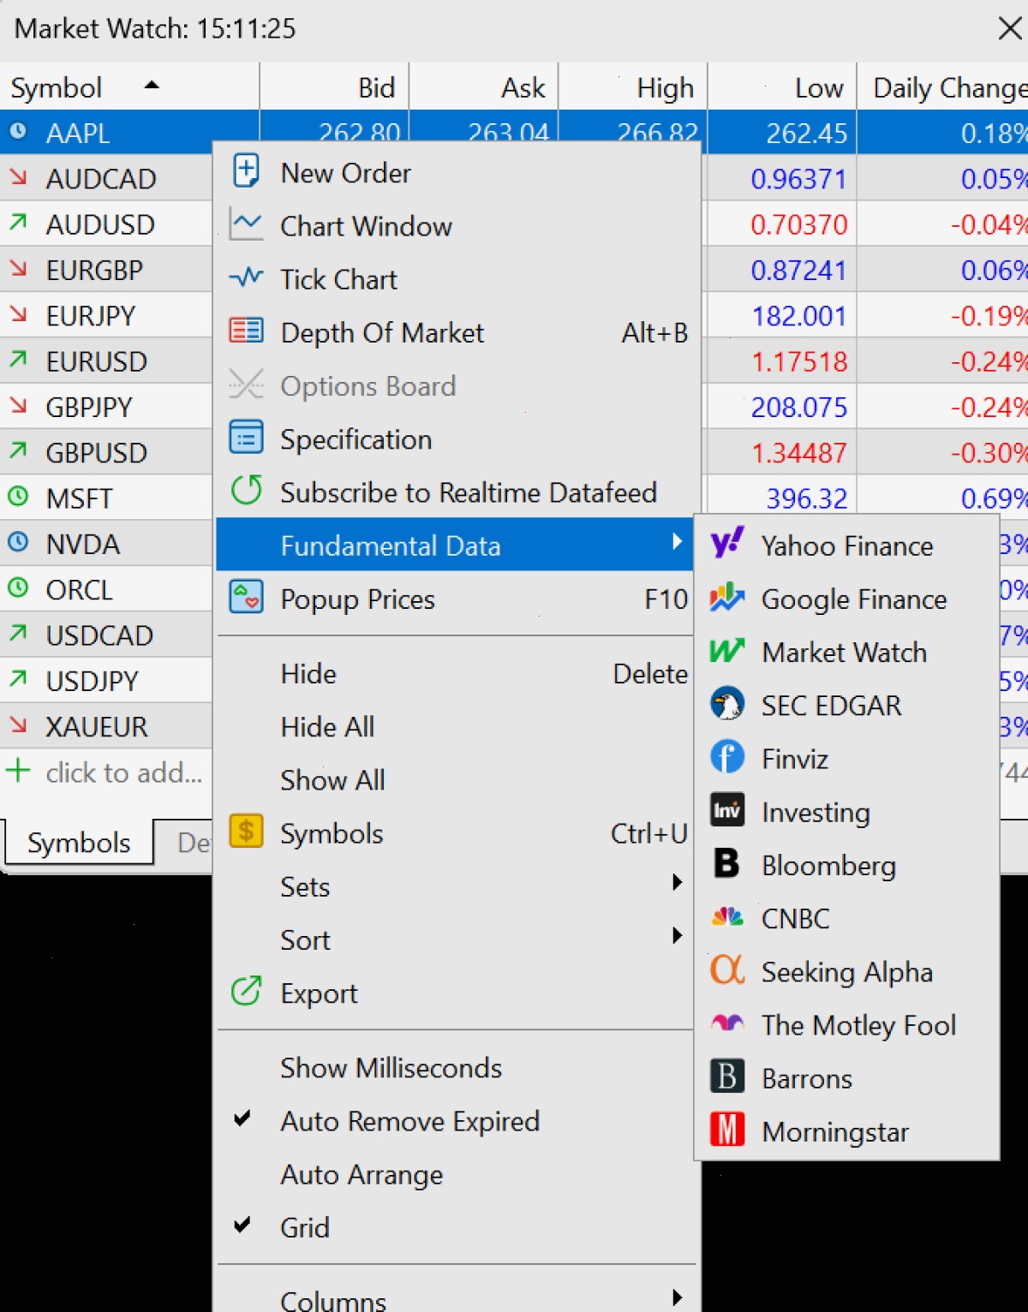Click the Popup Prices icon
Screen dimensions: 1028x1312
pyautogui.click(x=246, y=597)
